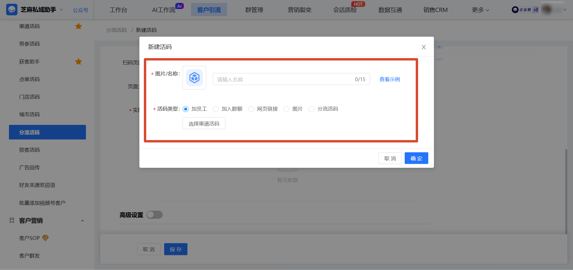Click the 选择渠道活码 button
This screenshot has height=270, width=573.
point(204,123)
